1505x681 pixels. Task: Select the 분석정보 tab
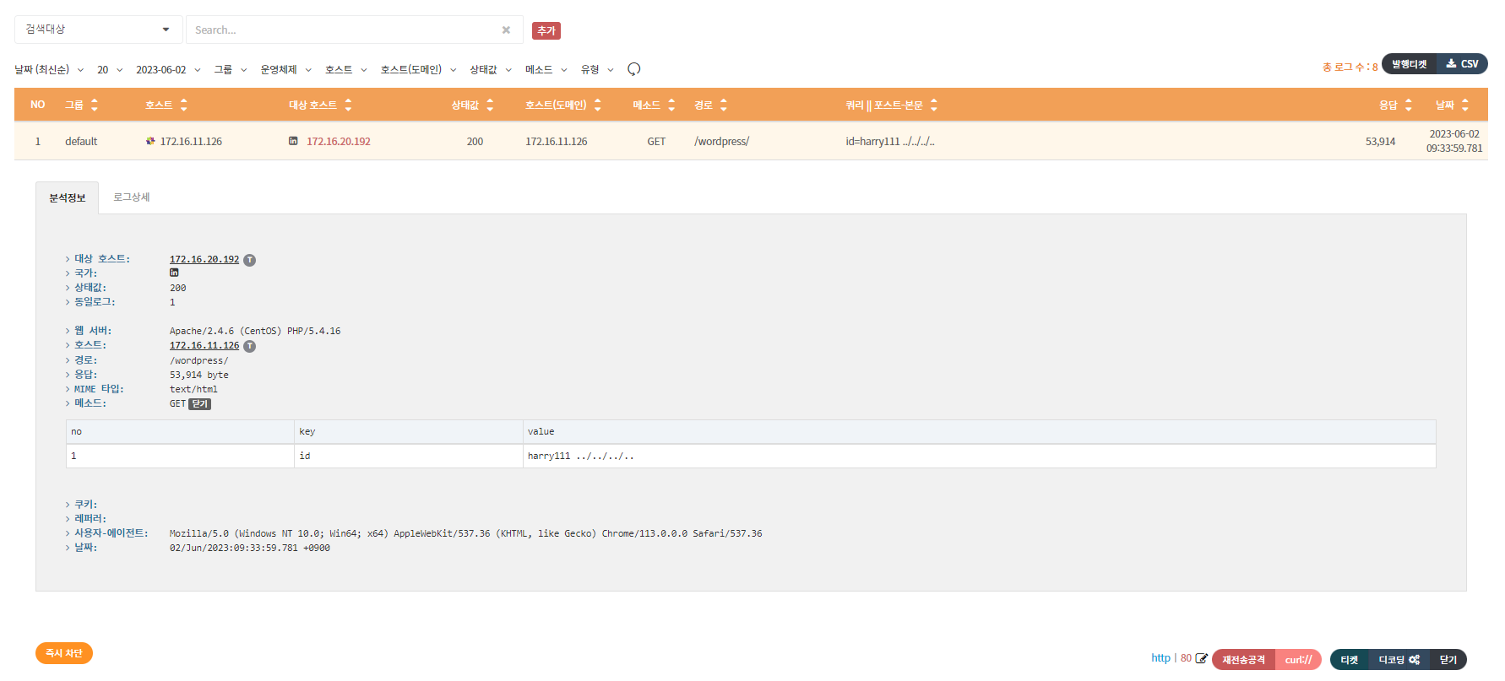[x=68, y=198]
